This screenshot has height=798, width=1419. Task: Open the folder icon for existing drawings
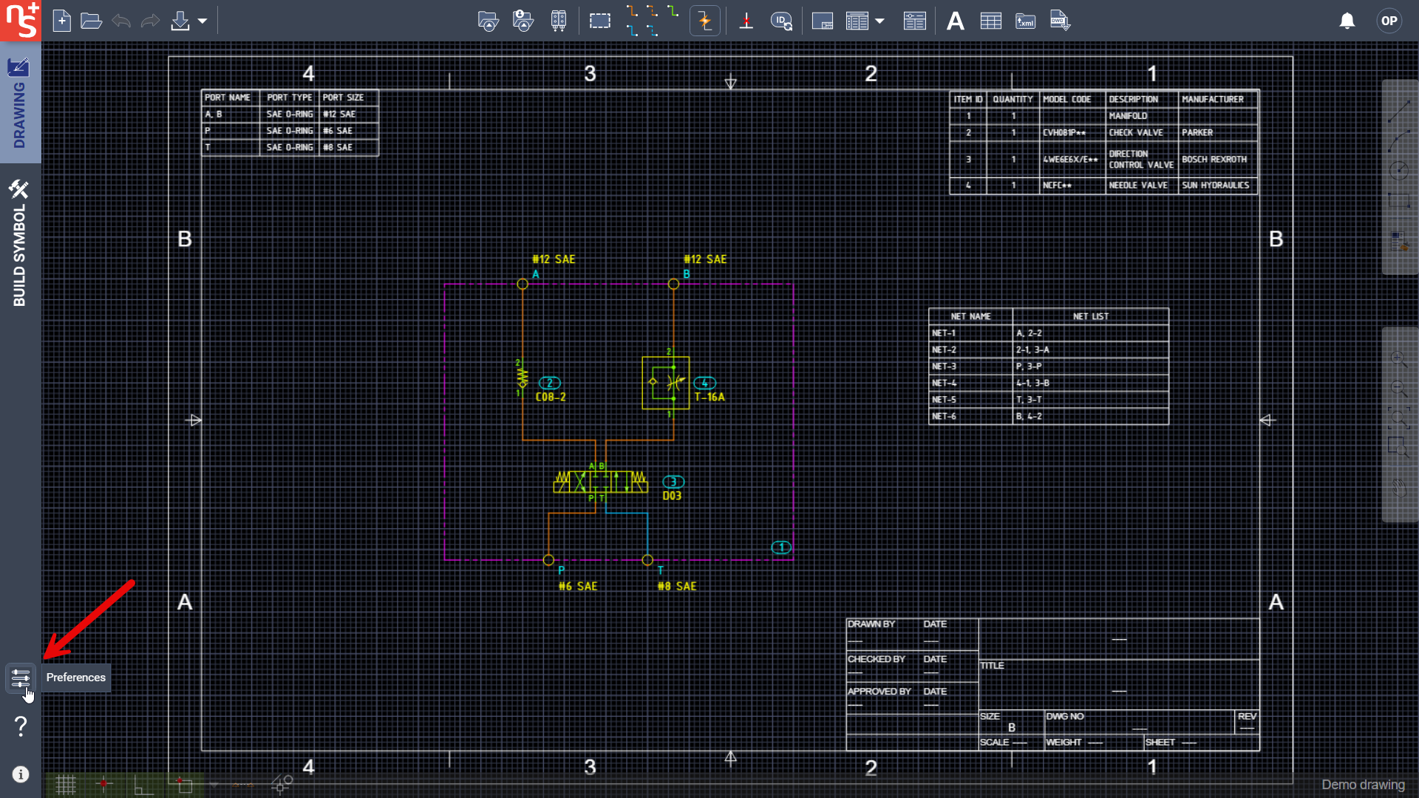tap(91, 21)
